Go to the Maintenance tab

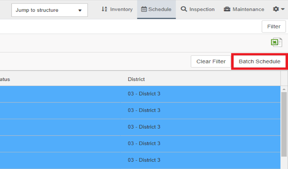pos(244,9)
